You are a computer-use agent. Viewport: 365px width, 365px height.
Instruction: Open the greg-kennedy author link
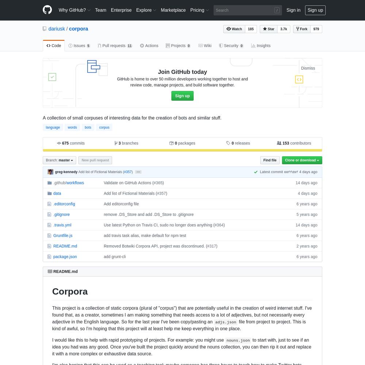point(66,172)
